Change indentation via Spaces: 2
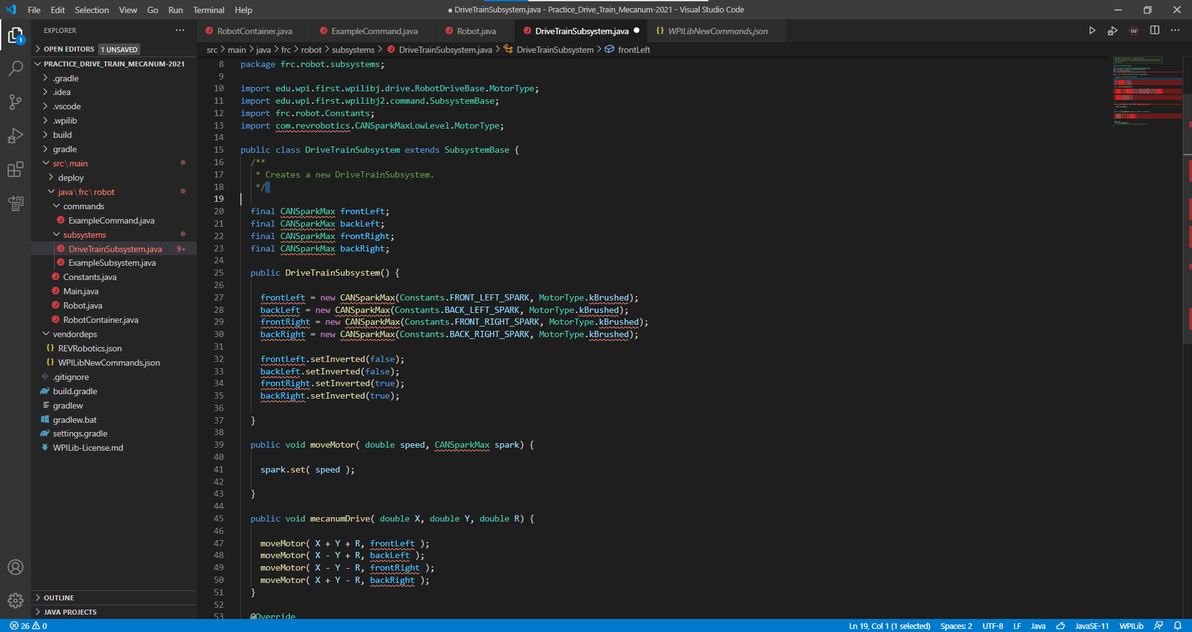1192x632 pixels. 956,626
